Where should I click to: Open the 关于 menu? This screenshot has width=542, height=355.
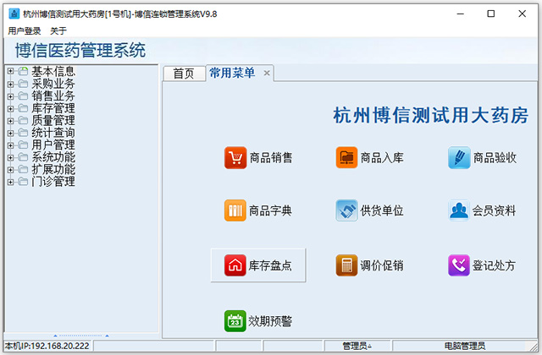(58, 30)
